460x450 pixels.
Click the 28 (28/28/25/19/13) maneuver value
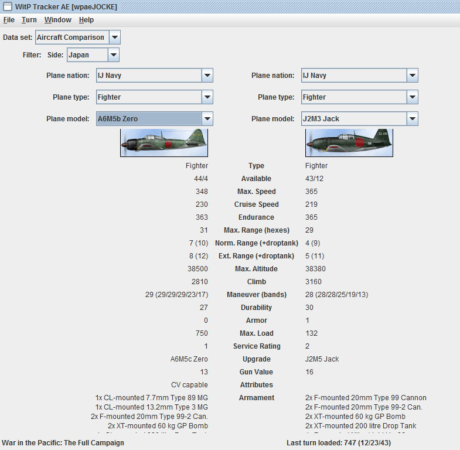pos(336,295)
